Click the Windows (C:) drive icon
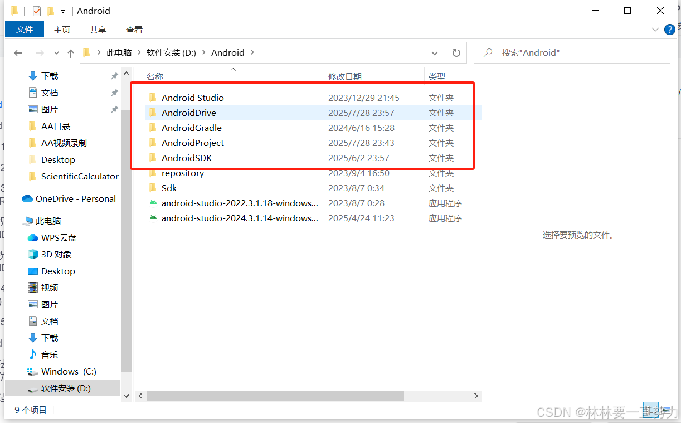The width and height of the screenshot is (681, 423). tap(32, 372)
